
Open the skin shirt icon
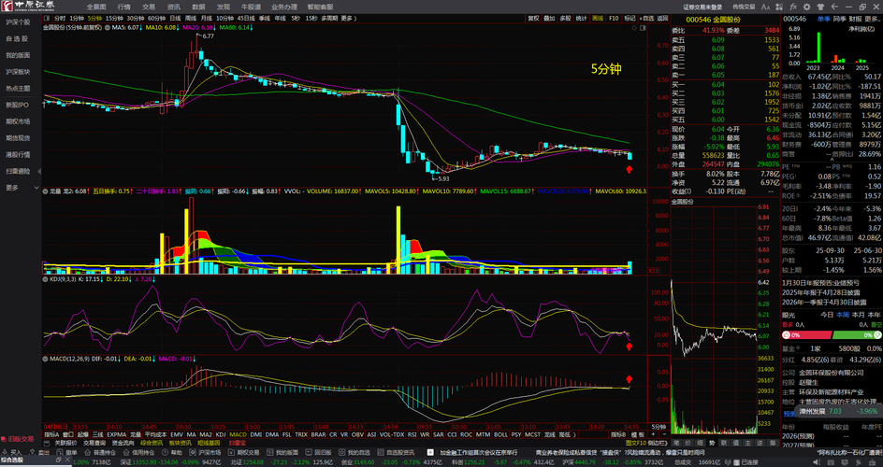(x=820, y=7)
